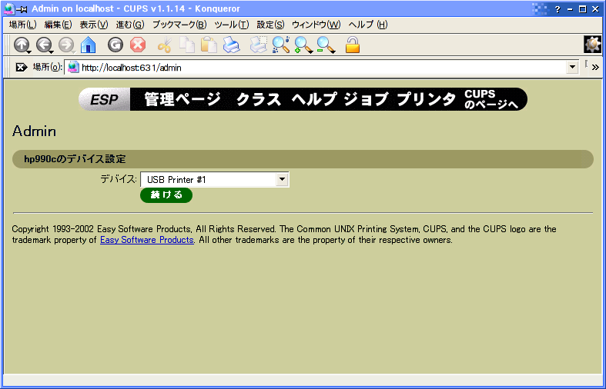Follow the Easy Software Products link

click(146, 240)
